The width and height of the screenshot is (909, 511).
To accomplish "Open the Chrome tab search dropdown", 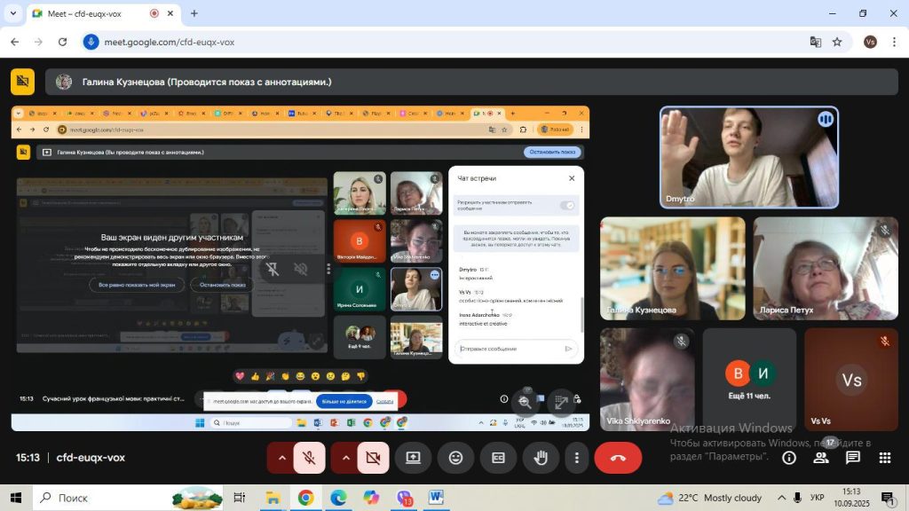I will coord(12,13).
